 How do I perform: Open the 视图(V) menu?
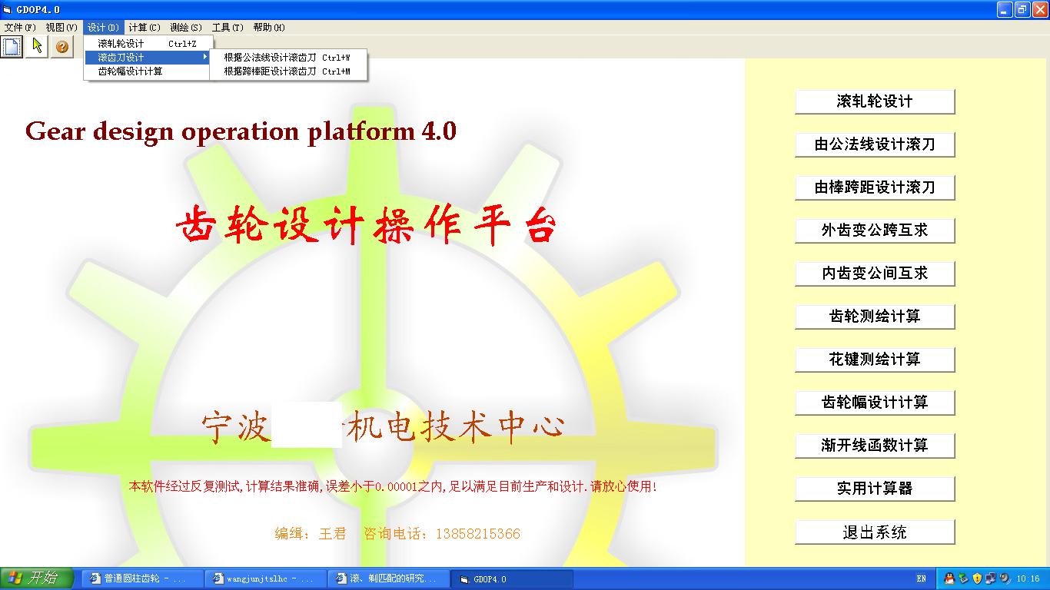[x=61, y=28]
